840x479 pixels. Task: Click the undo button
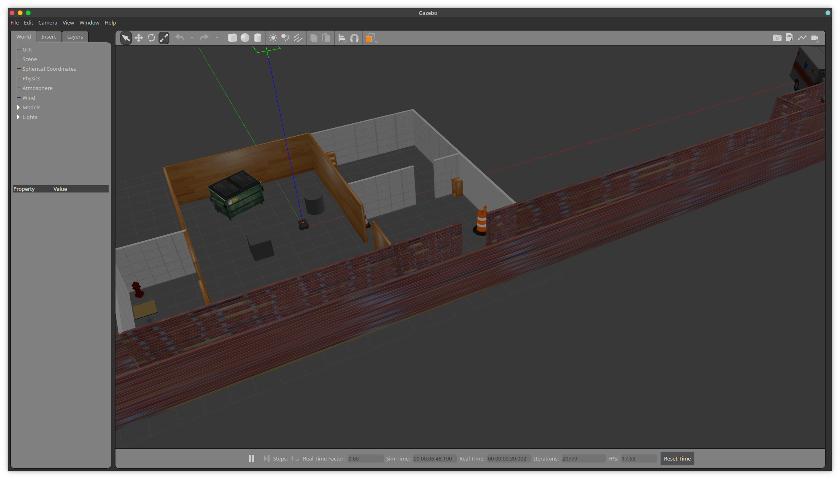(180, 38)
